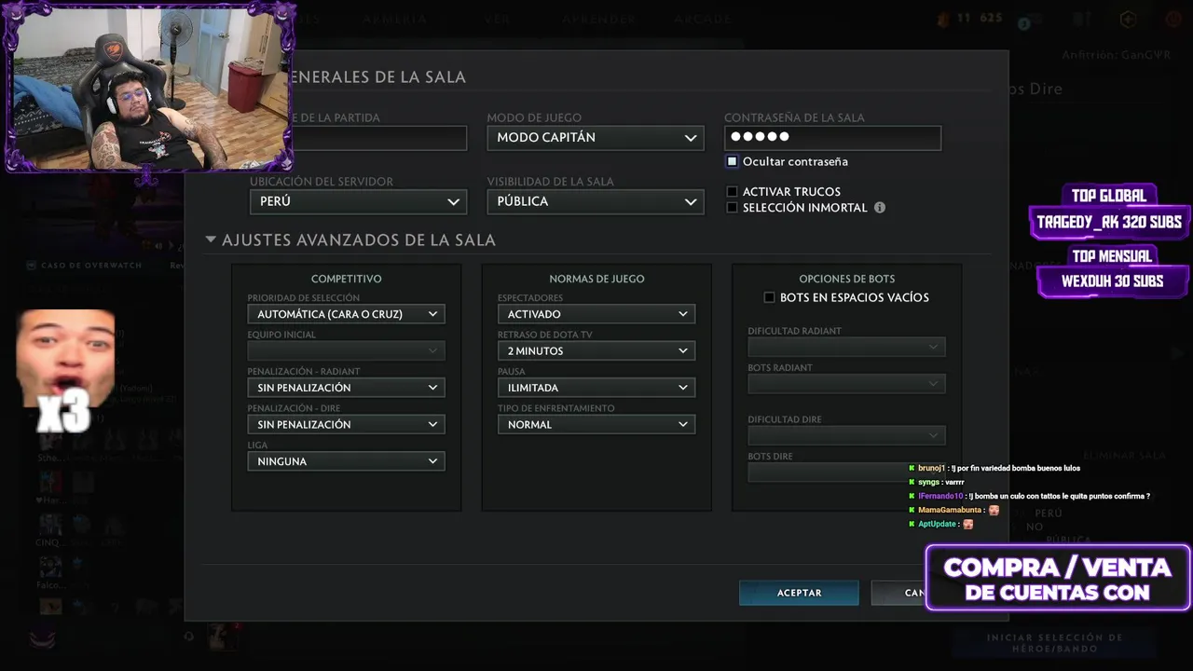Click the shards currency icon in top bar
Image resolution: width=1193 pixels, height=671 pixels.
pos(941,18)
